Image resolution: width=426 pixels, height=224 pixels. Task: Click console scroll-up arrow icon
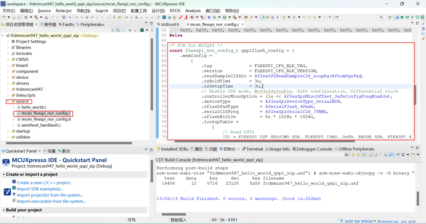(359, 155)
